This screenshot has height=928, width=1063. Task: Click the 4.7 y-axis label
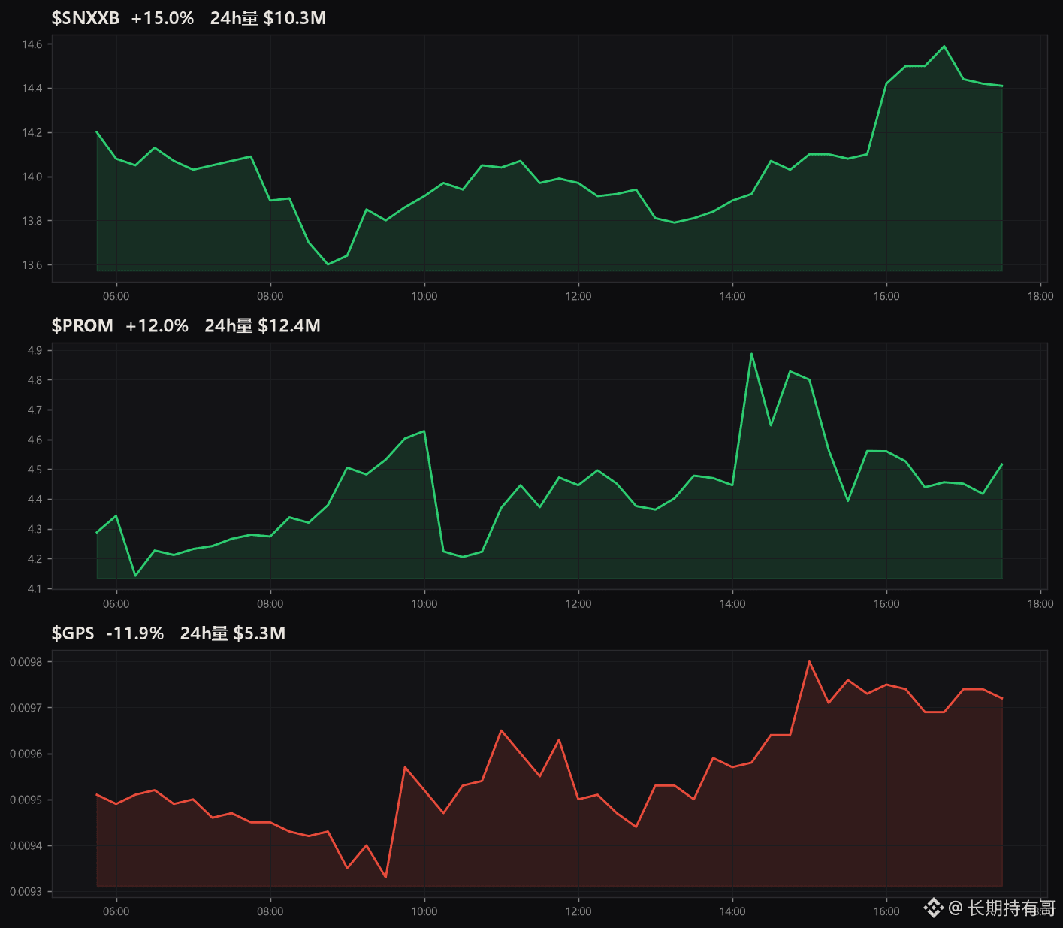pyautogui.click(x=35, y=410)
